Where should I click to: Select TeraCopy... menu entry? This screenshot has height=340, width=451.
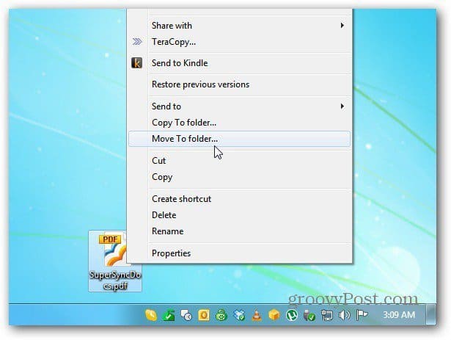click(239, 42)
